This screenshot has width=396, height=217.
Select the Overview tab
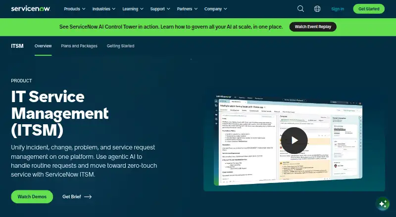pos(43,46)
